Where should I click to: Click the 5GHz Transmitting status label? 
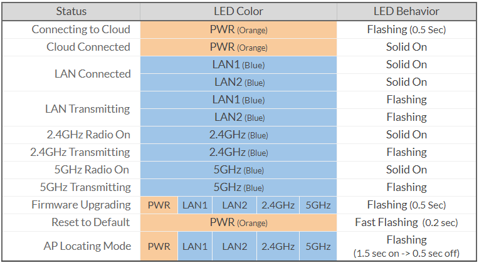tap(85, 187)
